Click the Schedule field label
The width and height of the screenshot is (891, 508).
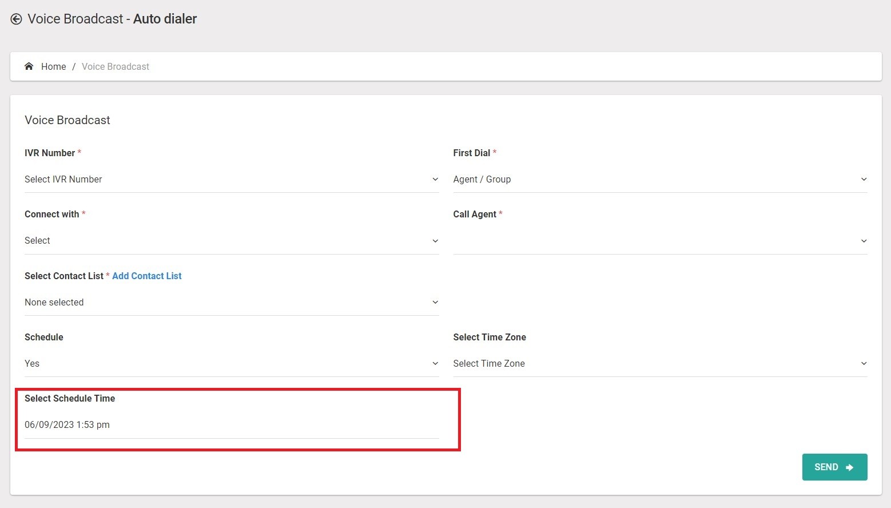coord(44,337)
